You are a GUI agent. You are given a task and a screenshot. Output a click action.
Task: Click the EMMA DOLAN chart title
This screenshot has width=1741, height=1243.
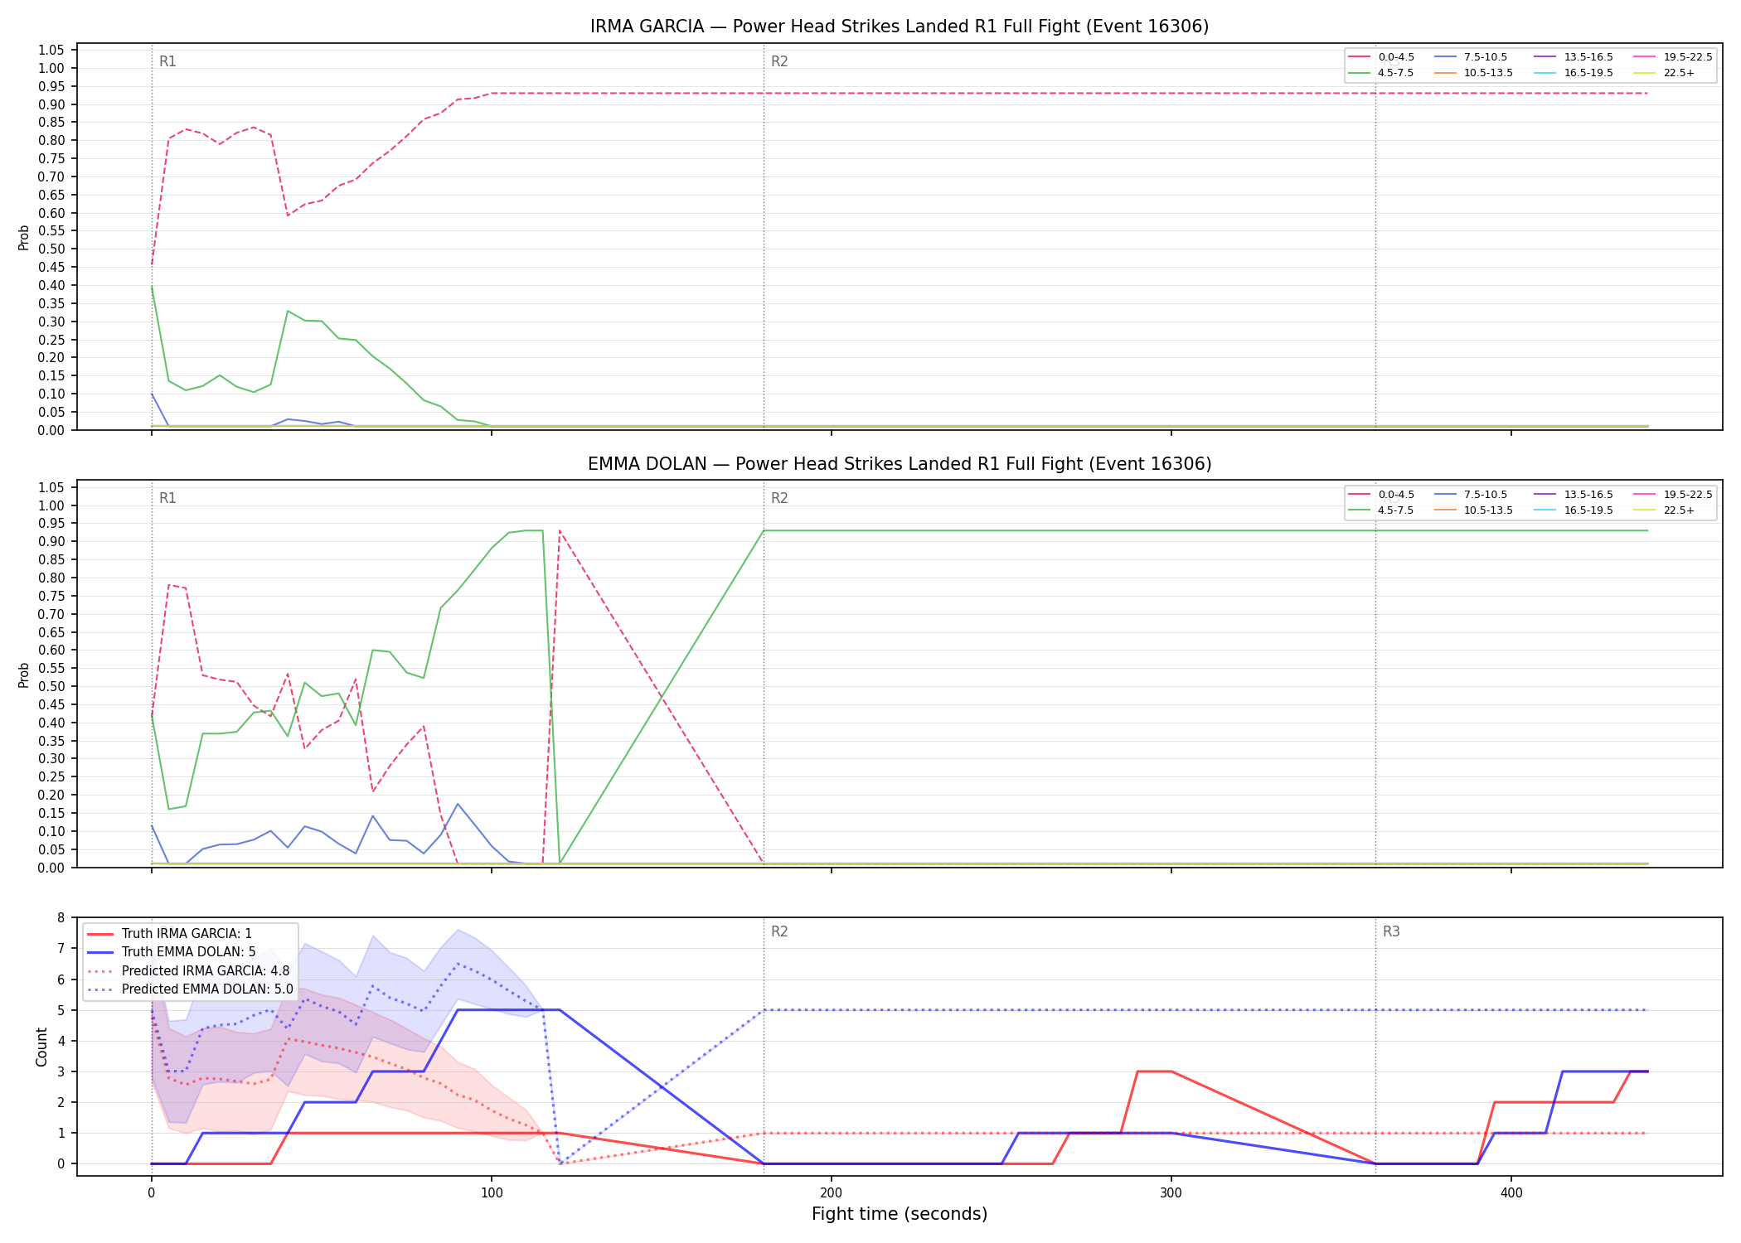pos(900,464)
